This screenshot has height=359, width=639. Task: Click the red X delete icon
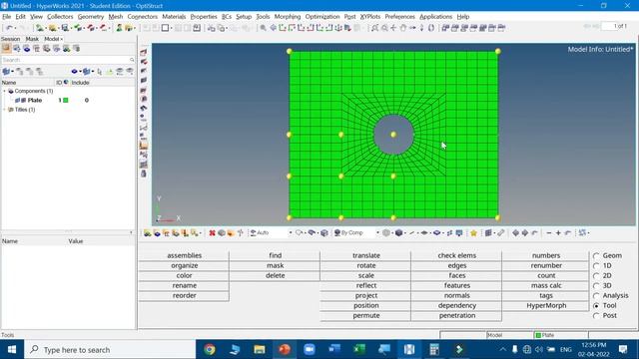click(x=212, y=232)
